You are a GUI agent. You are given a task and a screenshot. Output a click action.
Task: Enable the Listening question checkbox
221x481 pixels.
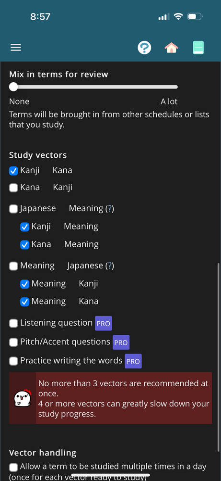tap(13, 323)
